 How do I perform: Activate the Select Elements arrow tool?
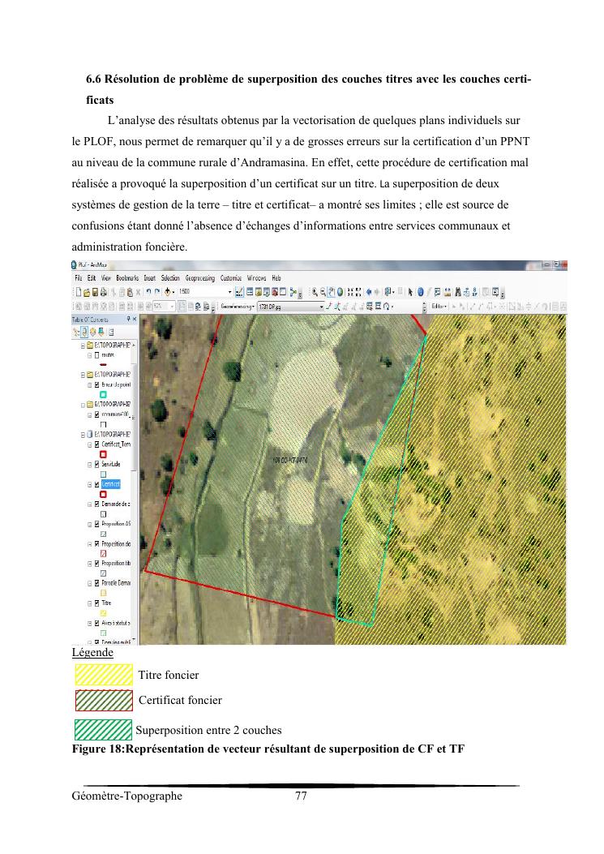[x=411, y=291]
